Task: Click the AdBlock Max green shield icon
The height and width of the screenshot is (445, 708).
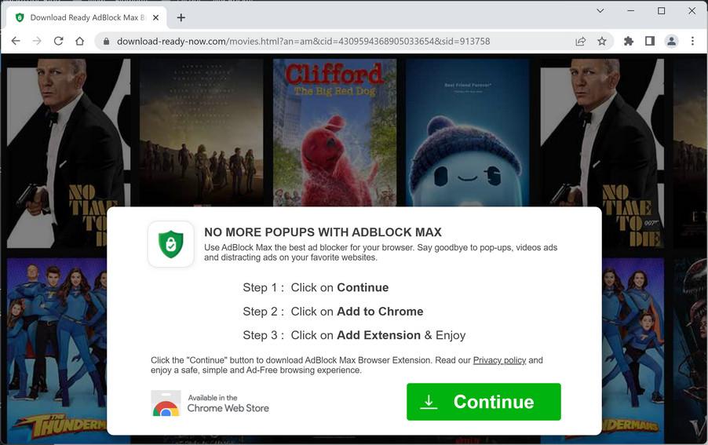Action: coord(170,244)
